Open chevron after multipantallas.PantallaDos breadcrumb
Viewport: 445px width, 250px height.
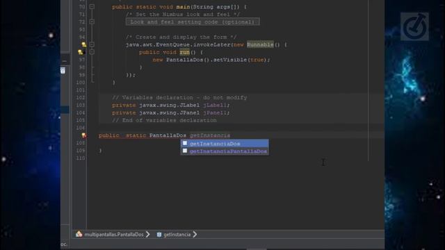point(148,235)
